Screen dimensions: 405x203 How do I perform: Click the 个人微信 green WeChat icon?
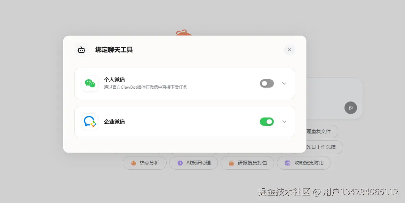[90, 83]
